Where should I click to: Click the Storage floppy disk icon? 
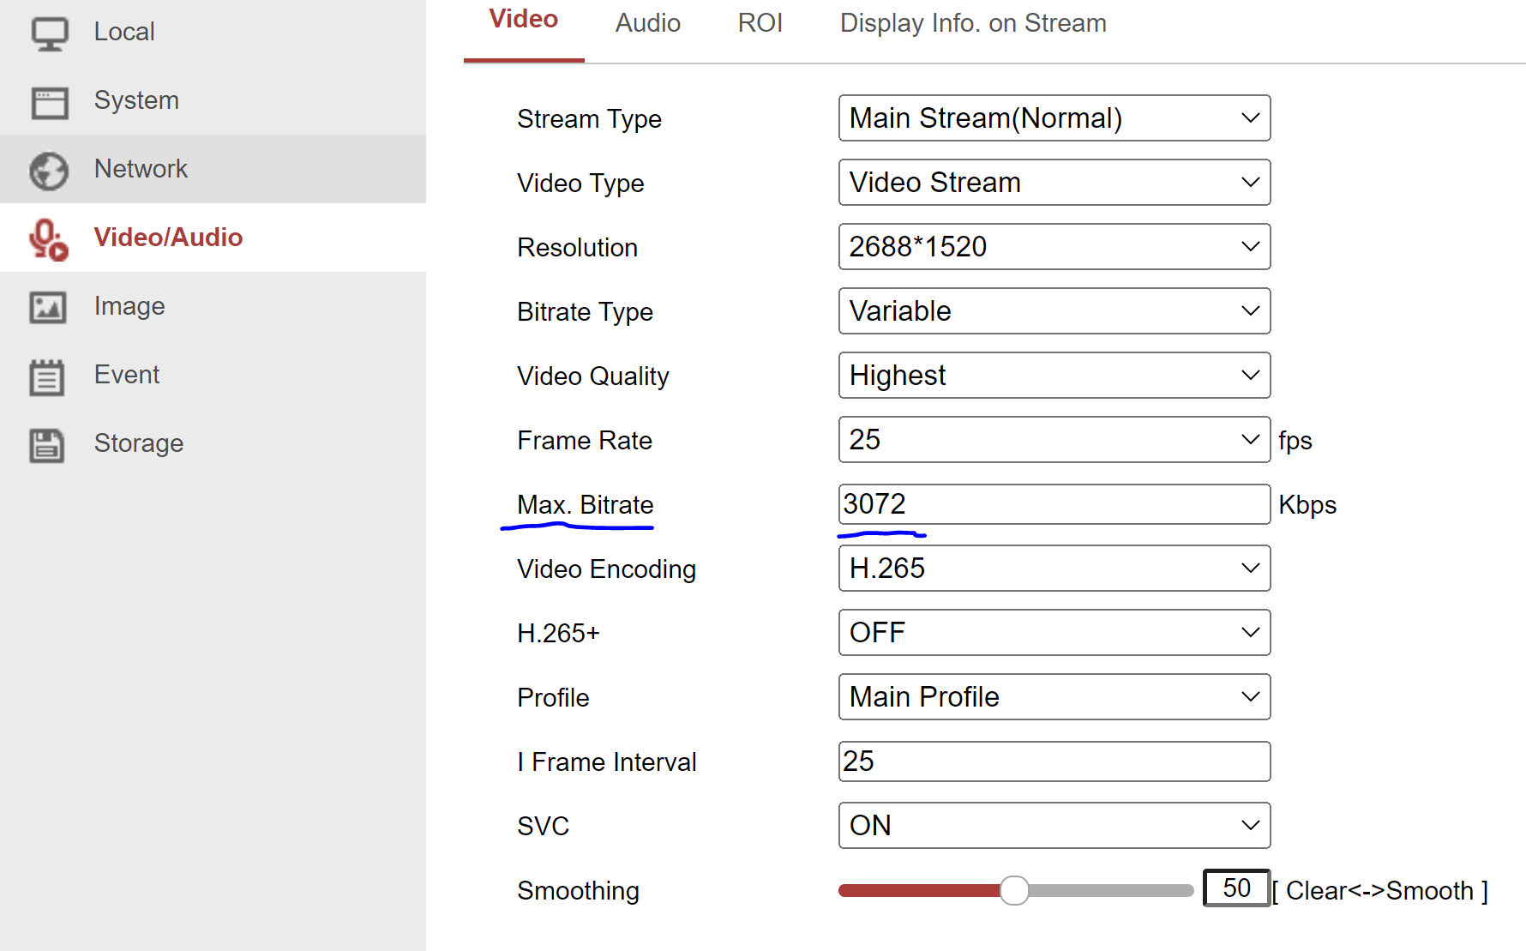[47, 445]
